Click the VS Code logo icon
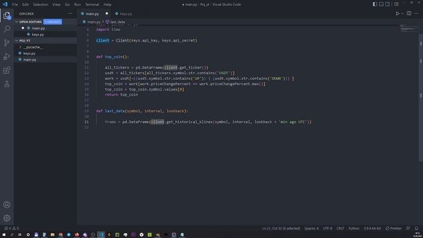 (x=5, y=5)
